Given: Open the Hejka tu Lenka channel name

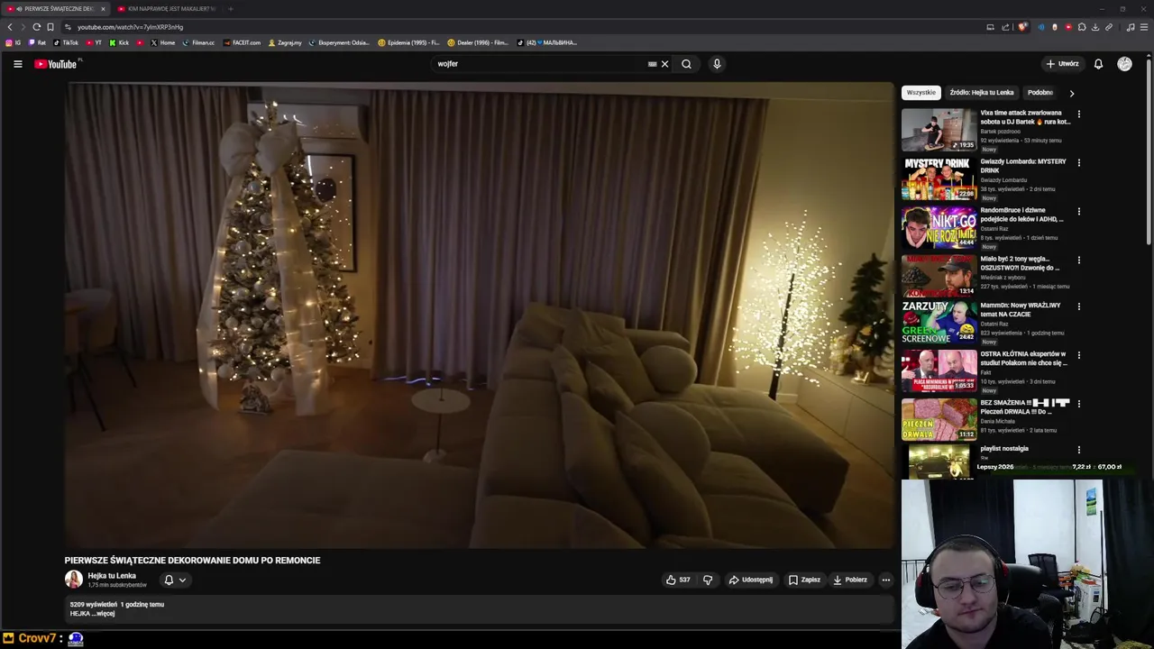Looking at the screenshot, I should click(x=112, y=576).
